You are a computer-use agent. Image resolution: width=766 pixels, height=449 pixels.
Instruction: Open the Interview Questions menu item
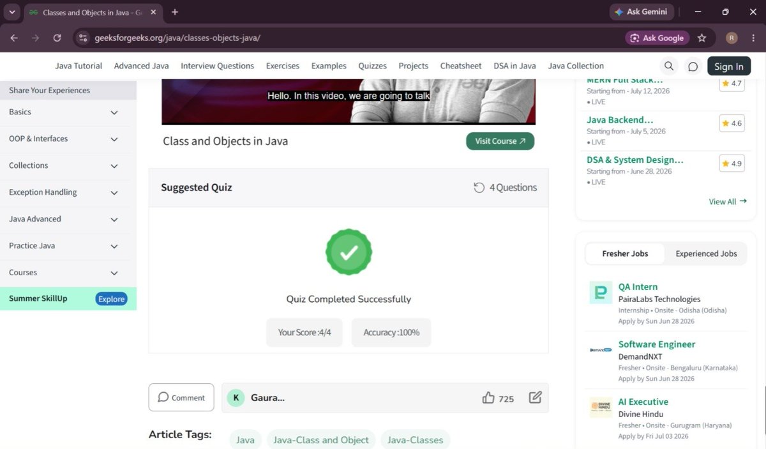[x=217, y=66]
